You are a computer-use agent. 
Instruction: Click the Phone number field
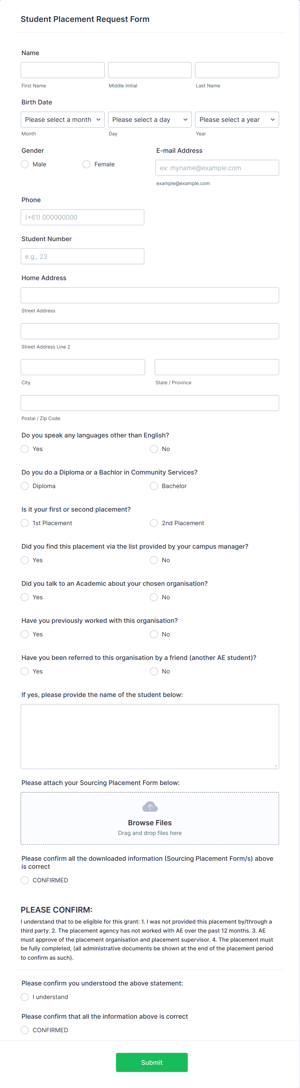point(82,217)
